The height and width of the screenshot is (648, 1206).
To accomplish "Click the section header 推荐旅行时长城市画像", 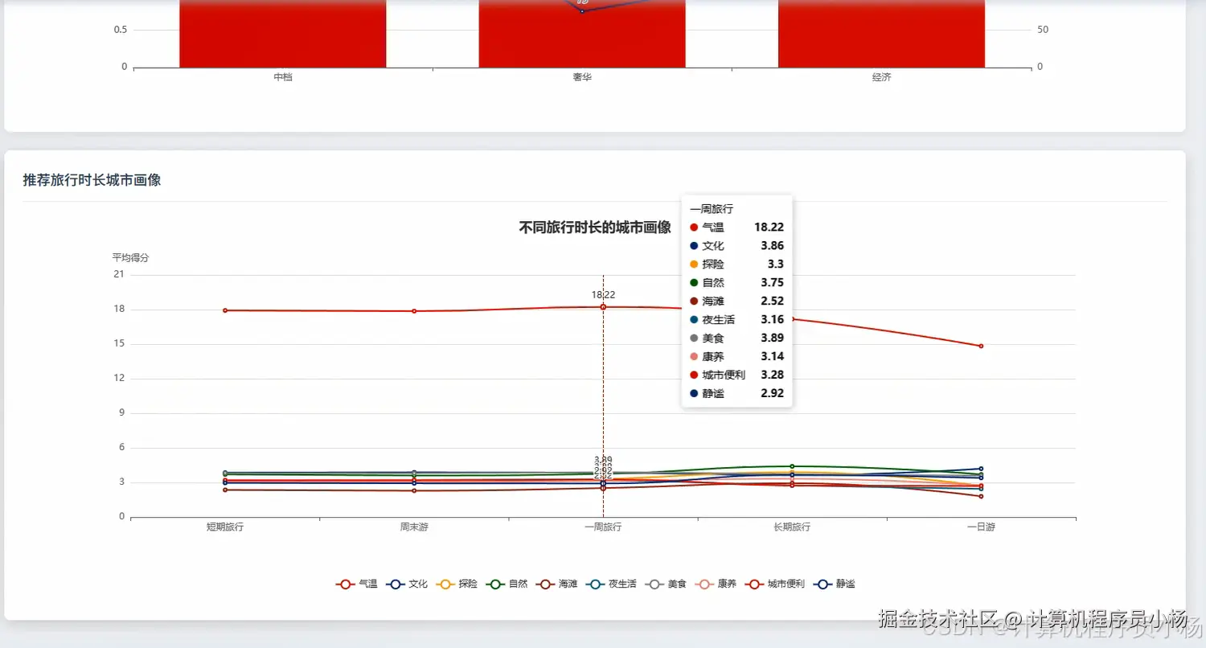I will point(92,180).
